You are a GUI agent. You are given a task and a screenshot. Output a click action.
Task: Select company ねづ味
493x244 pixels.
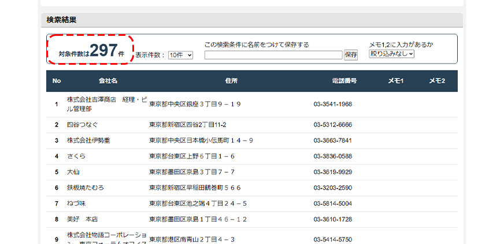coord(76,204)
